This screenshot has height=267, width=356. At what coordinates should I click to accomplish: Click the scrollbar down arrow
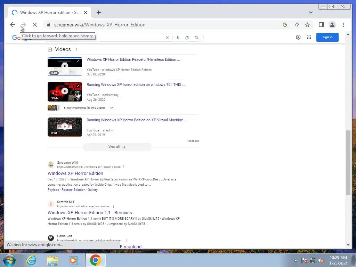(x=348, y=245)
